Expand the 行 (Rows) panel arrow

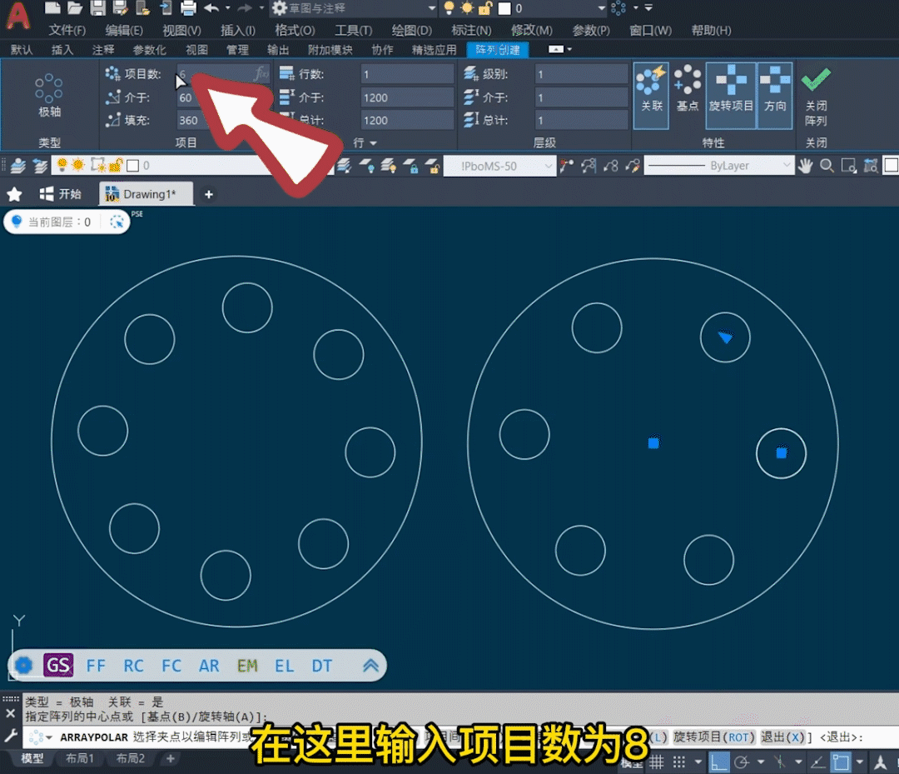point(373,142)
